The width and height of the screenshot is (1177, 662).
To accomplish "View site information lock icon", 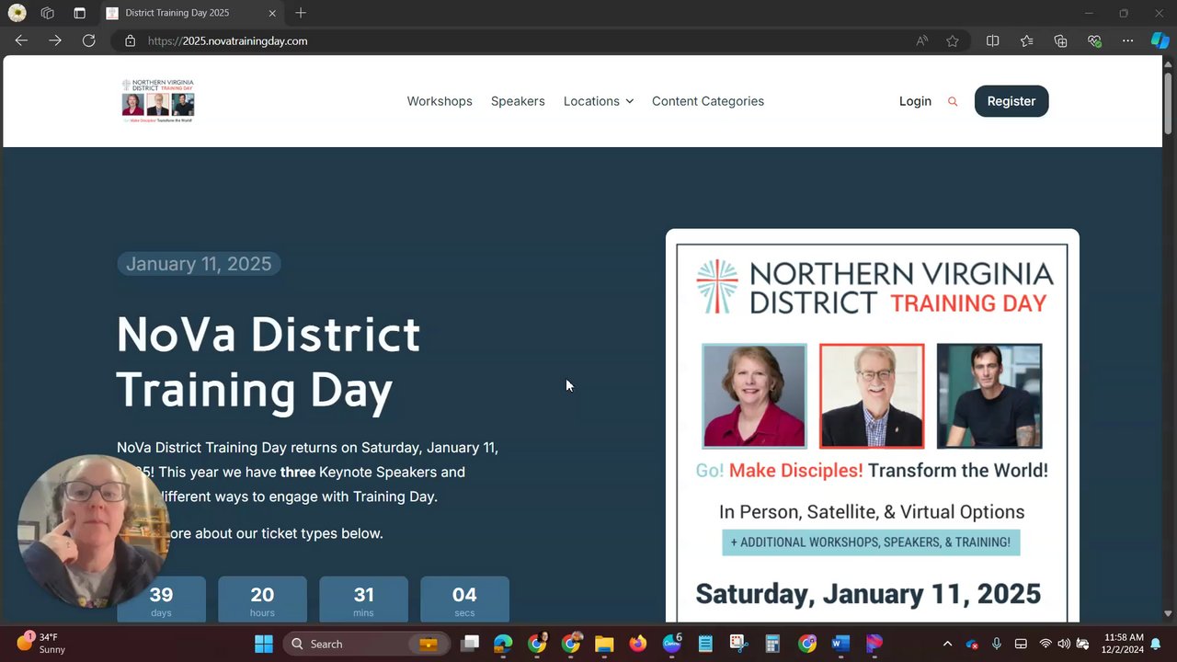I will tap(130, 40).
